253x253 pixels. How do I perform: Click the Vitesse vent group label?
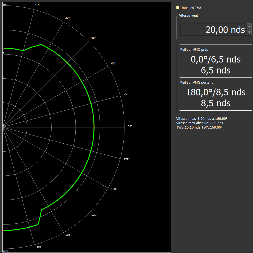(x=188, y=16)
